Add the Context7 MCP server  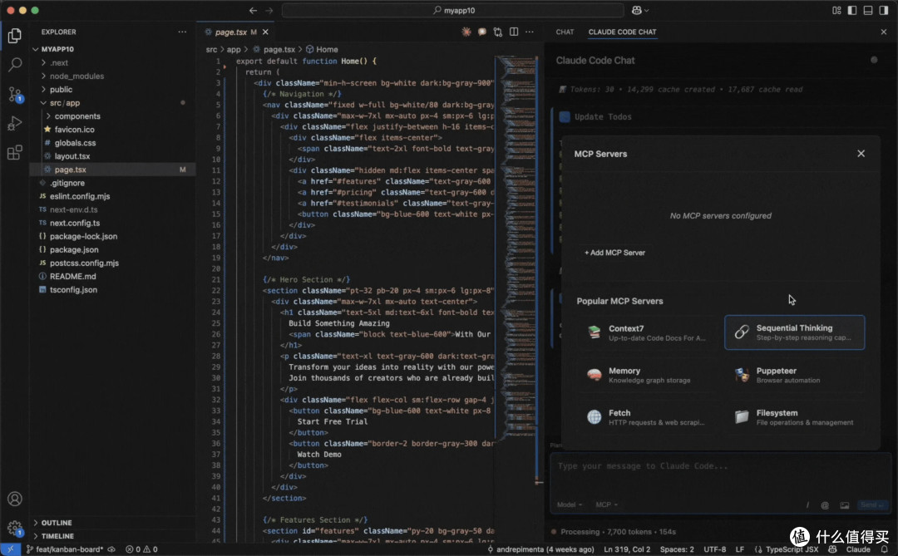(x=647, y=332)
